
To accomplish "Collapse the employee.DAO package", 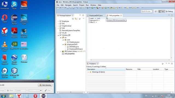I will (x=63, y=44).
